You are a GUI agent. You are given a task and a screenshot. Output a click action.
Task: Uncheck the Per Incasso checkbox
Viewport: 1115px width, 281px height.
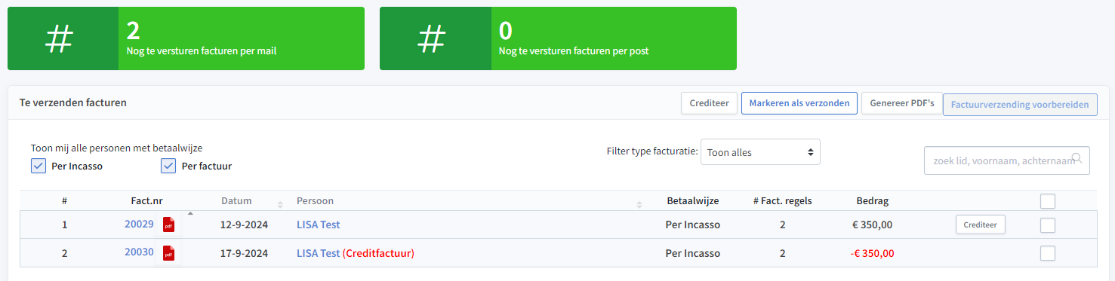pyautogui.click(x=39, y=166)
